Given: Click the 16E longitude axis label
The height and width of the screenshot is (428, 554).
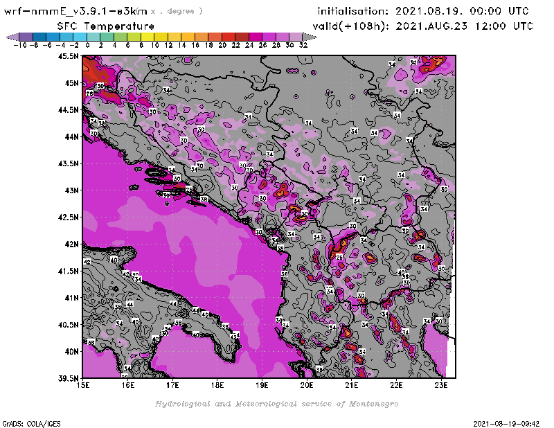Looking at the screenshot, I should [x=128, y=385].
